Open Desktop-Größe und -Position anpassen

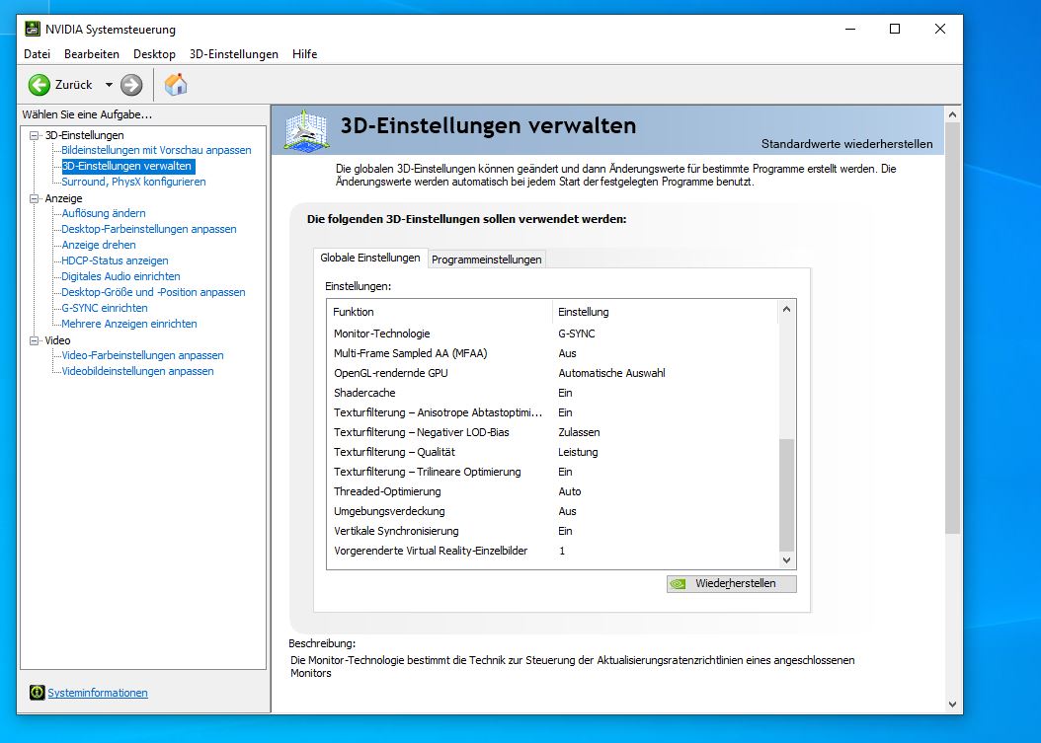point(153,292)
